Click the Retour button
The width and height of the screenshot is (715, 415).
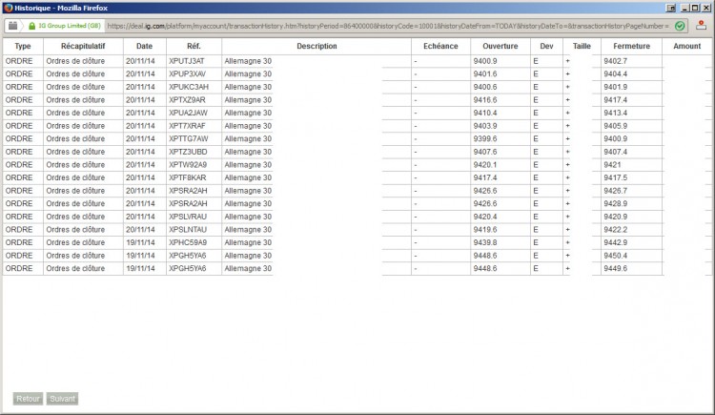(28, 399)
